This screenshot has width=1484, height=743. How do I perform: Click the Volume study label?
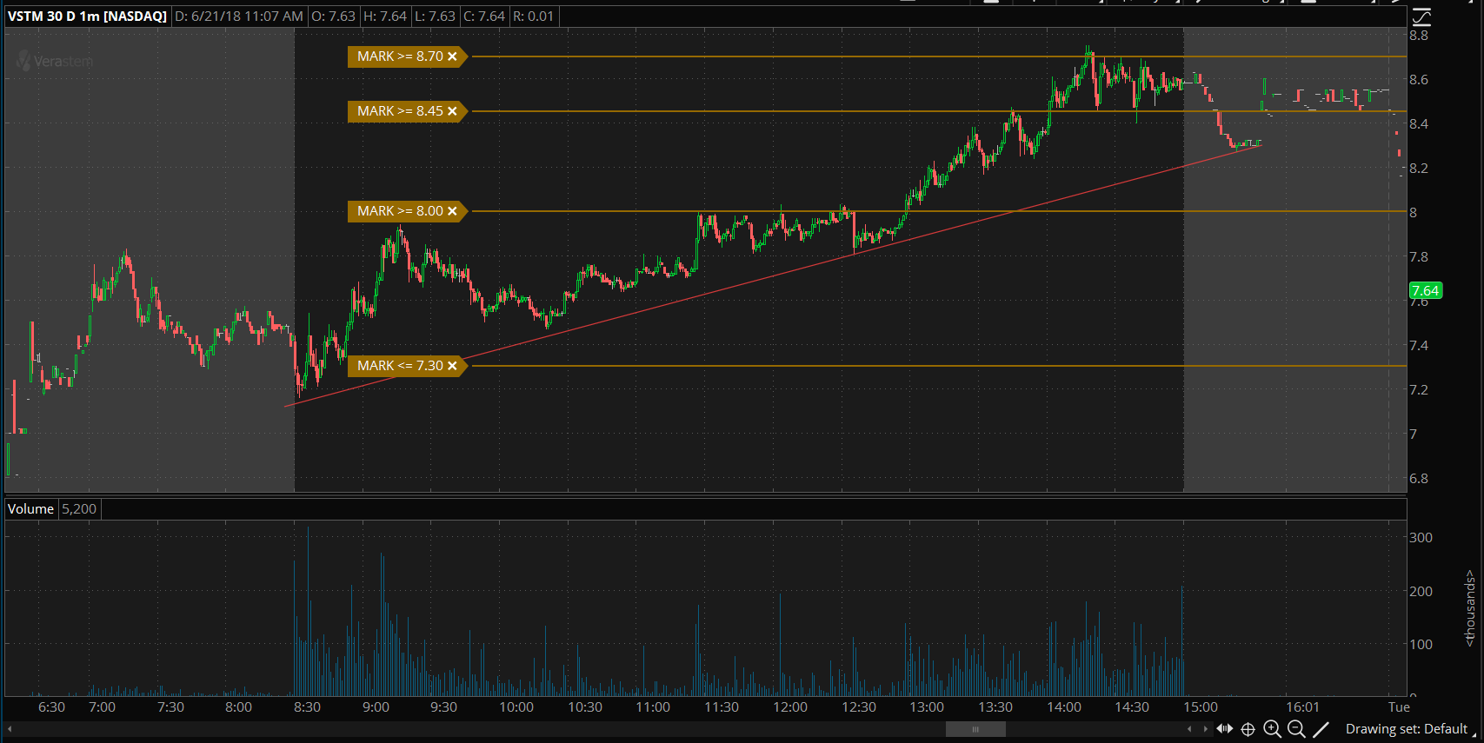click(x=30, y=509)
